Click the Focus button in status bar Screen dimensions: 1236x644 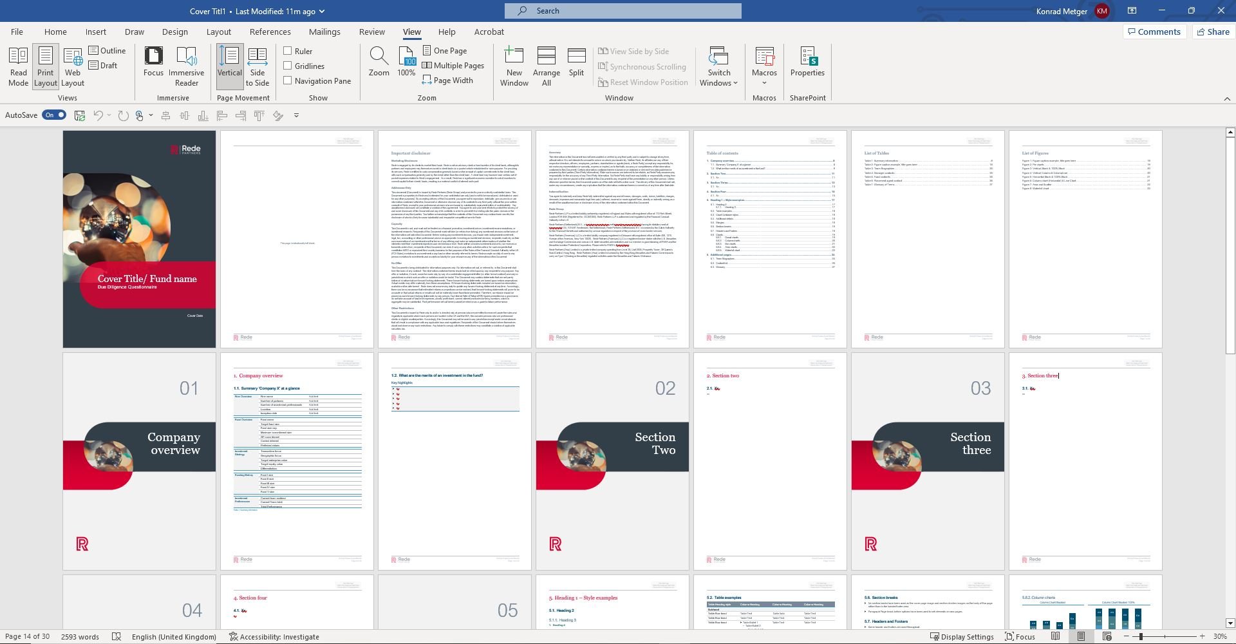(1020, 636)
